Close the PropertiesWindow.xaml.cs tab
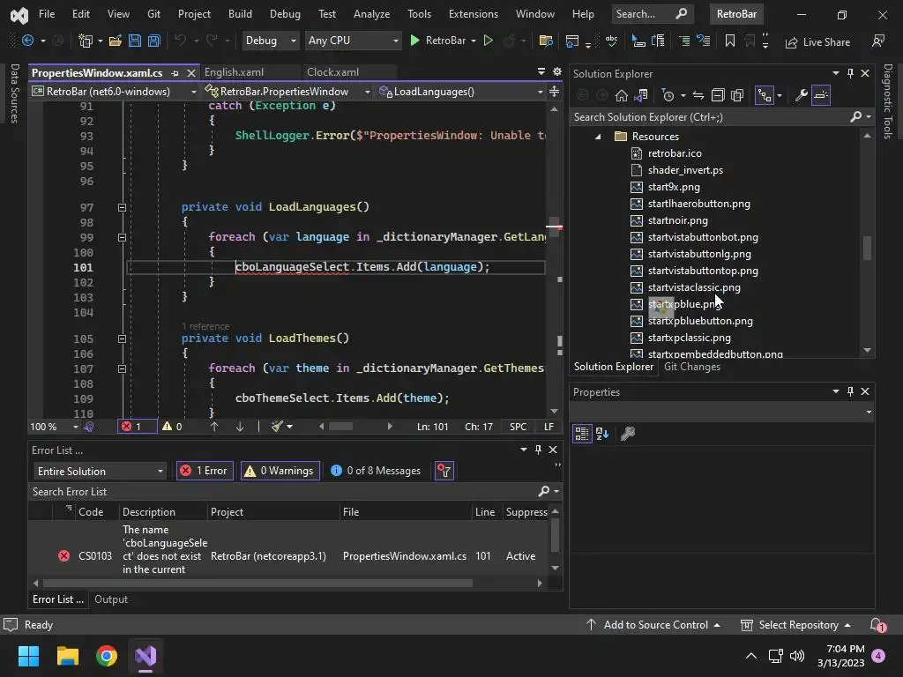Image resolution: width=903 pixels, height=677 pixels. [191, 73]
